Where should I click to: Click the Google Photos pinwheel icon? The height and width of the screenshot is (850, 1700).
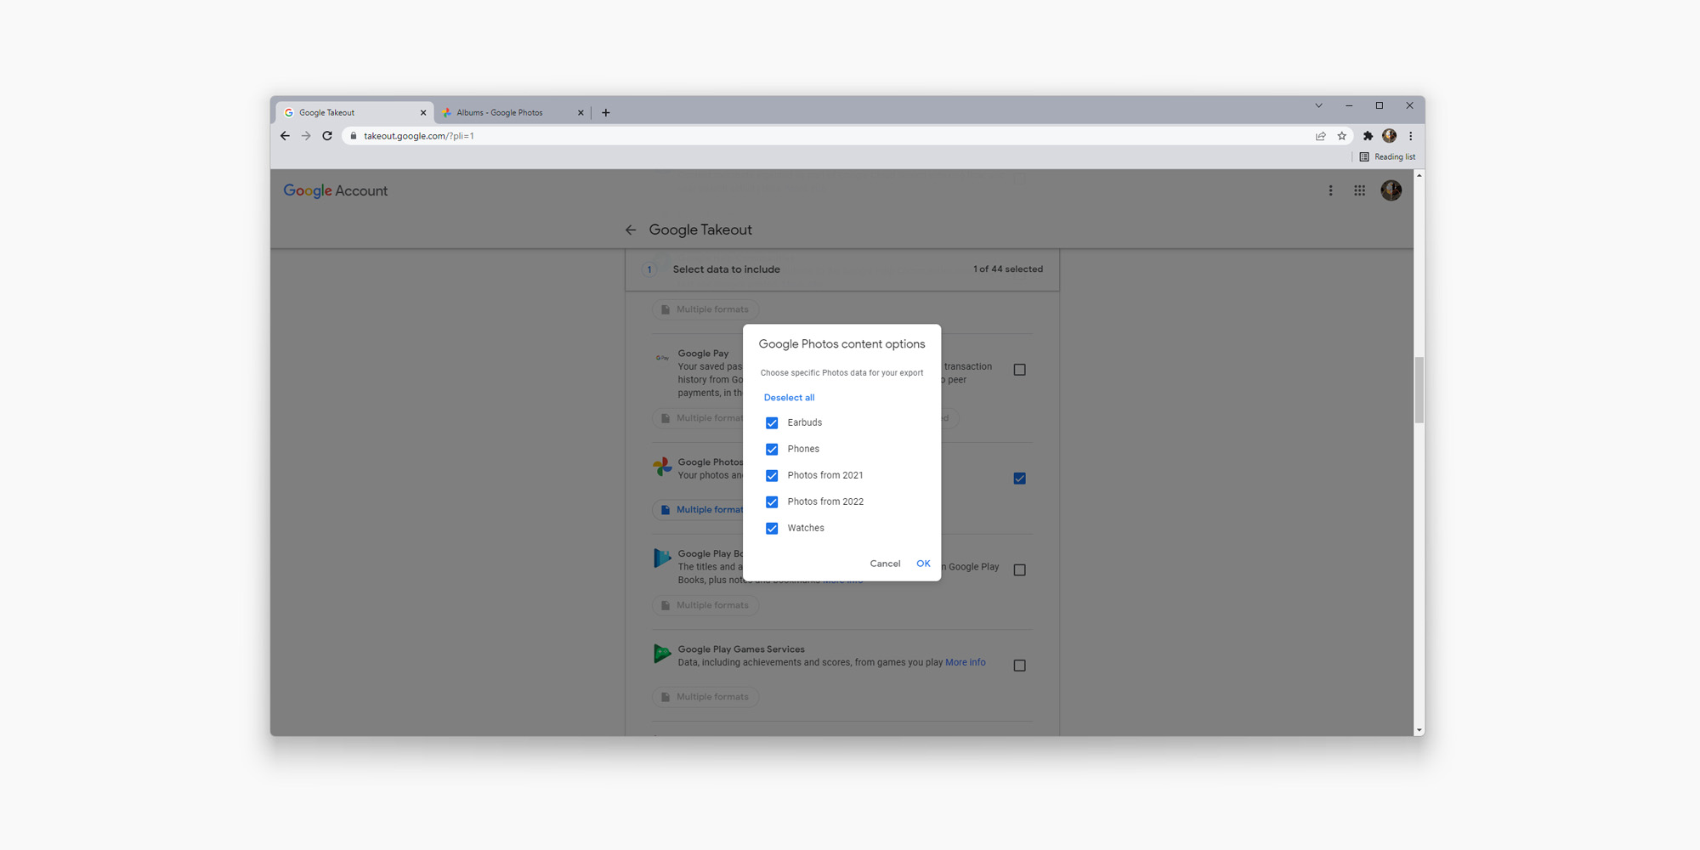pyautogui.click(x=662, y=467)
